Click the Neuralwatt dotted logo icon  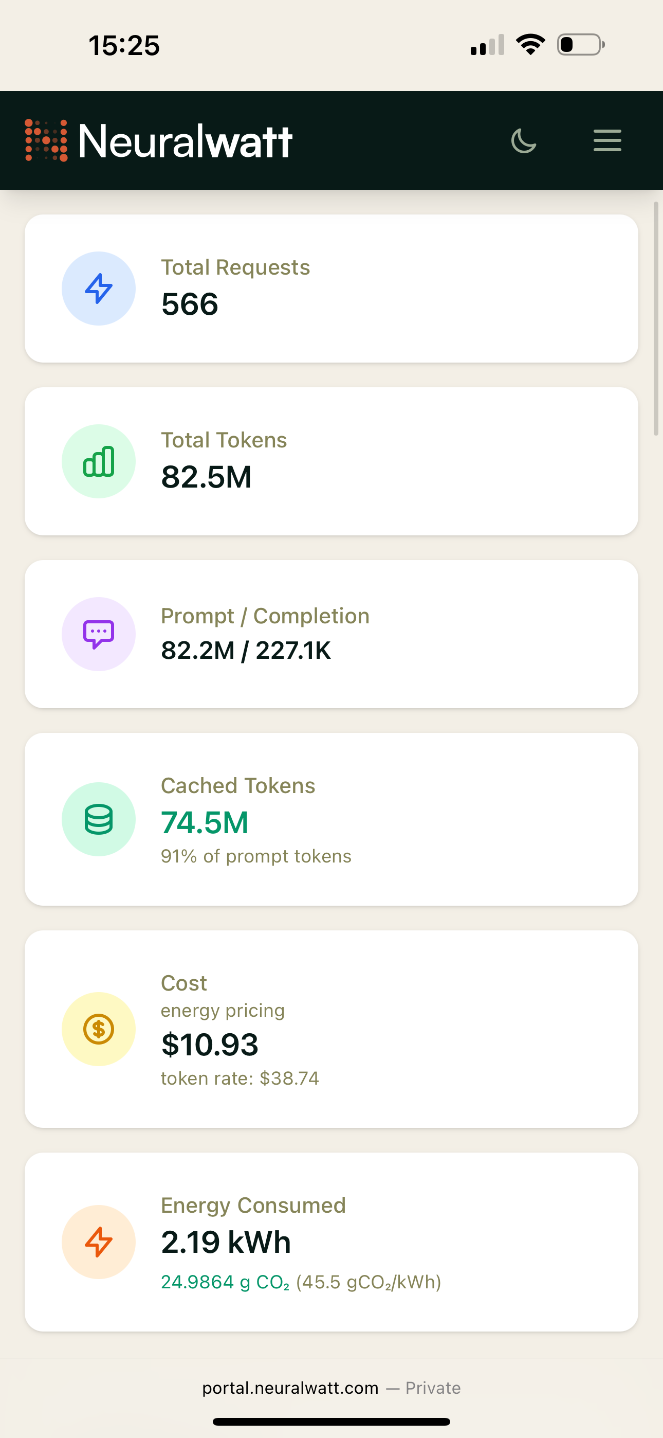point(46,141)
